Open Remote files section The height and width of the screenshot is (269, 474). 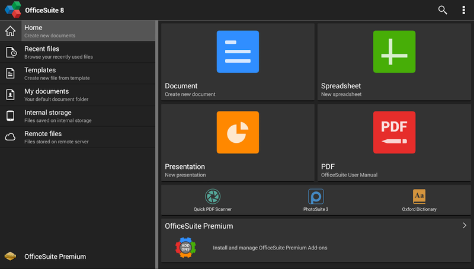78,137
